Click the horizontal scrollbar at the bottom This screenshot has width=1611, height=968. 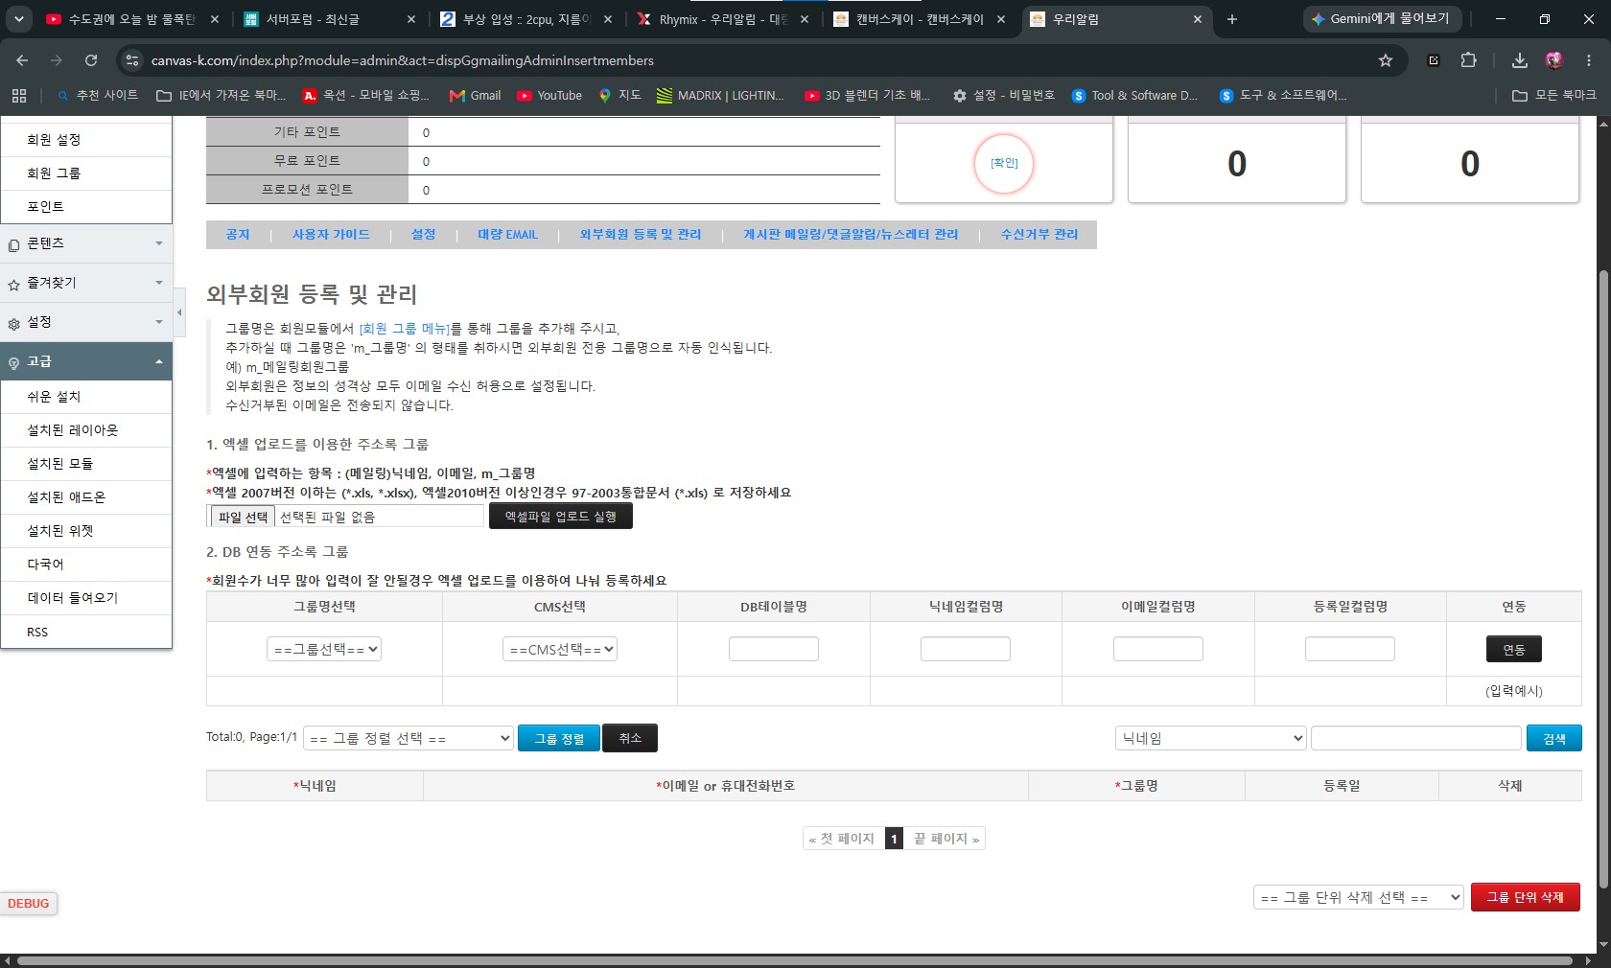pos(794,960)
